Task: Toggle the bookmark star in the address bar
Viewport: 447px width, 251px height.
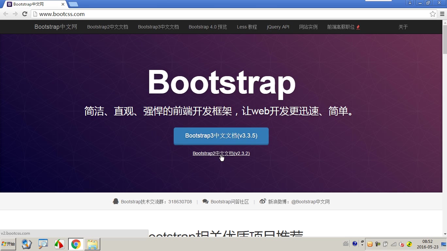Action: 432,14
